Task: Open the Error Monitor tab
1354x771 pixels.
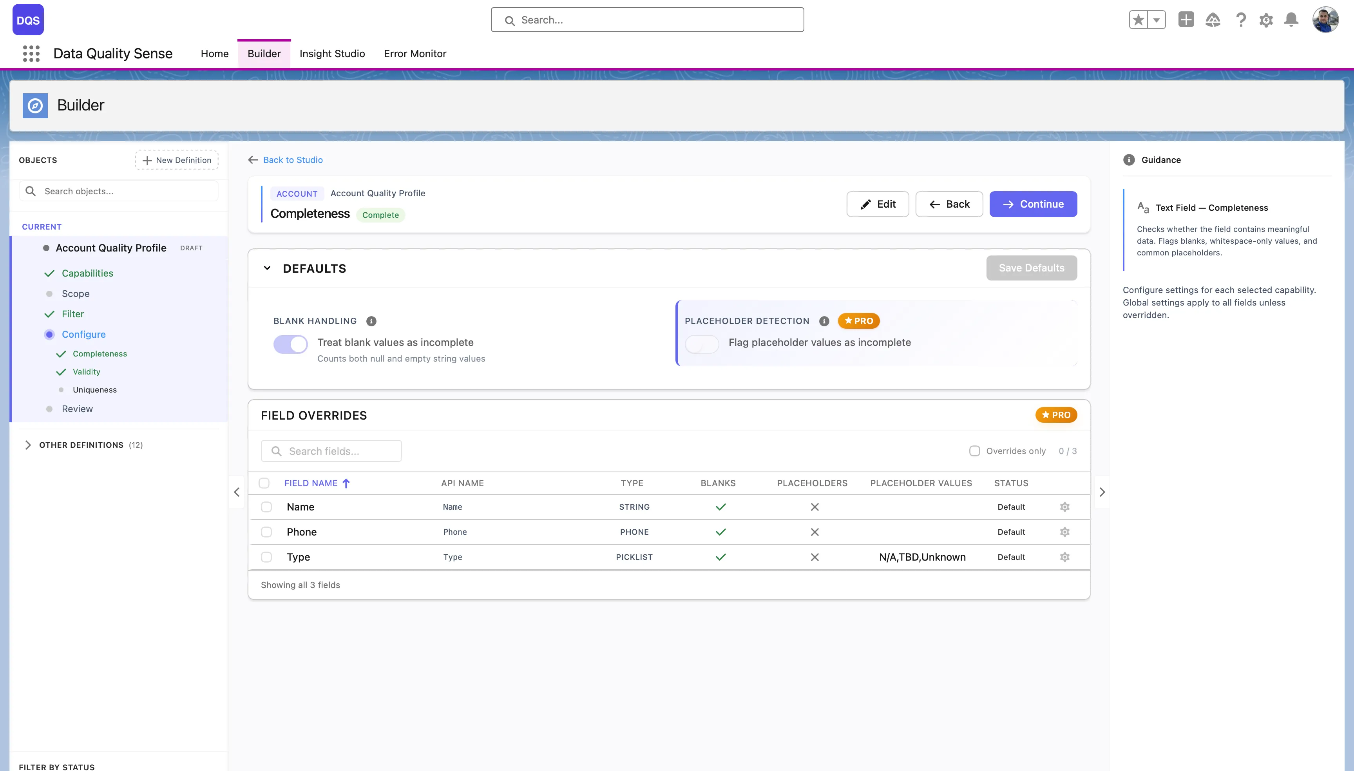Action: (415, 54)
